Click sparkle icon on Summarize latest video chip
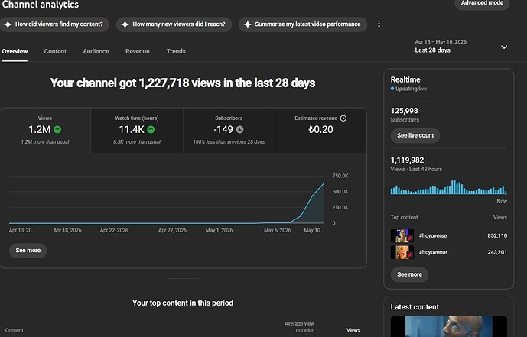527x337 pixels. coord(248,24)
